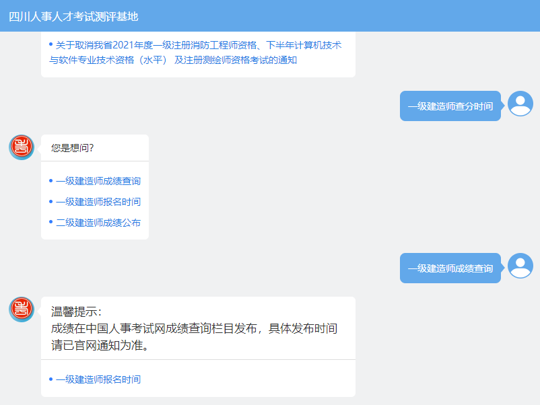Click the user message bubble 一级建造师查分时间

450,105
